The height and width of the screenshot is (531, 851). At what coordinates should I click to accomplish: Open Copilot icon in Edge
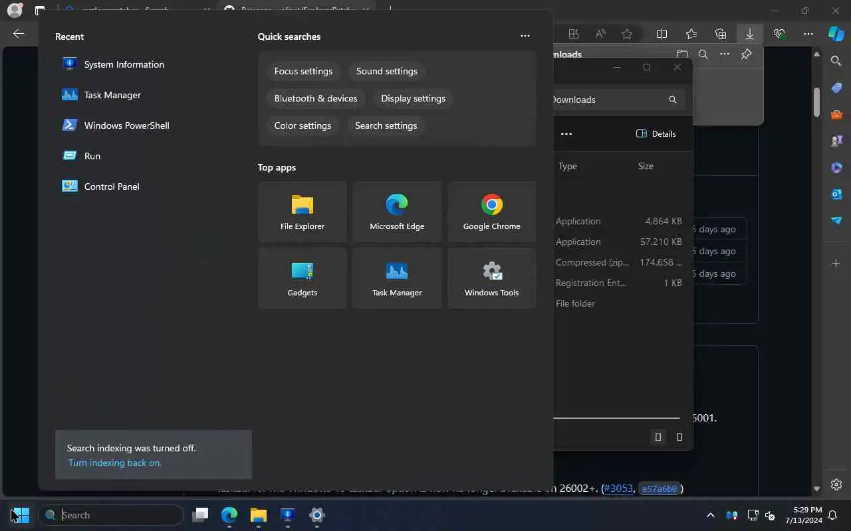(x=836, y=34)
